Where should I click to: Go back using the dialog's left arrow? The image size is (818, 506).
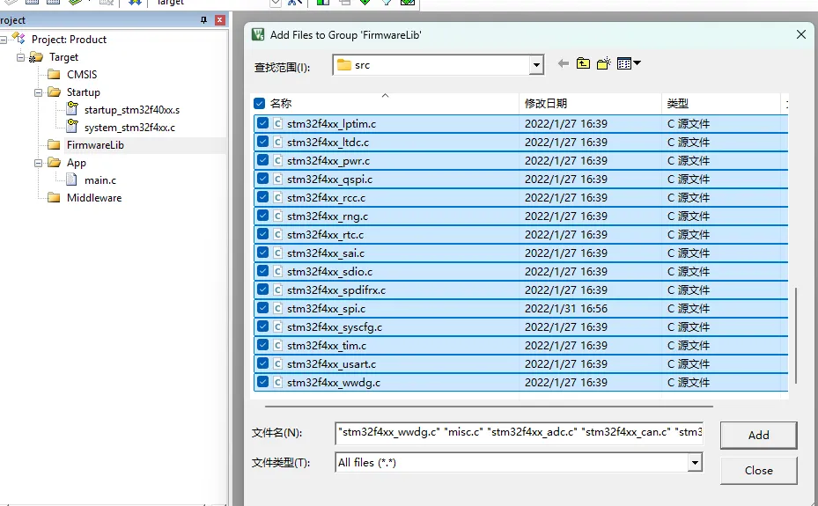click(x=563, y=63)
